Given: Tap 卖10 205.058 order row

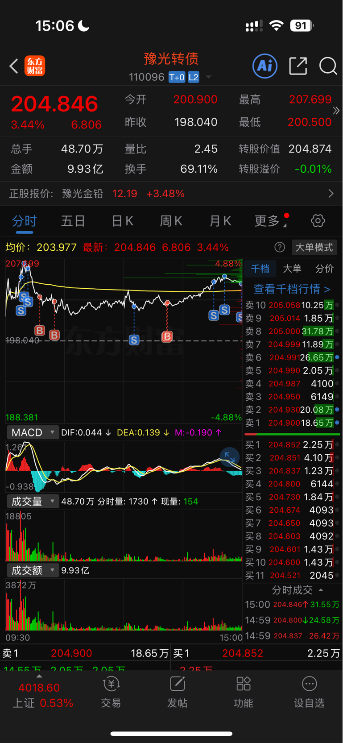Looking at the screenshot, I should click(292, 305).
